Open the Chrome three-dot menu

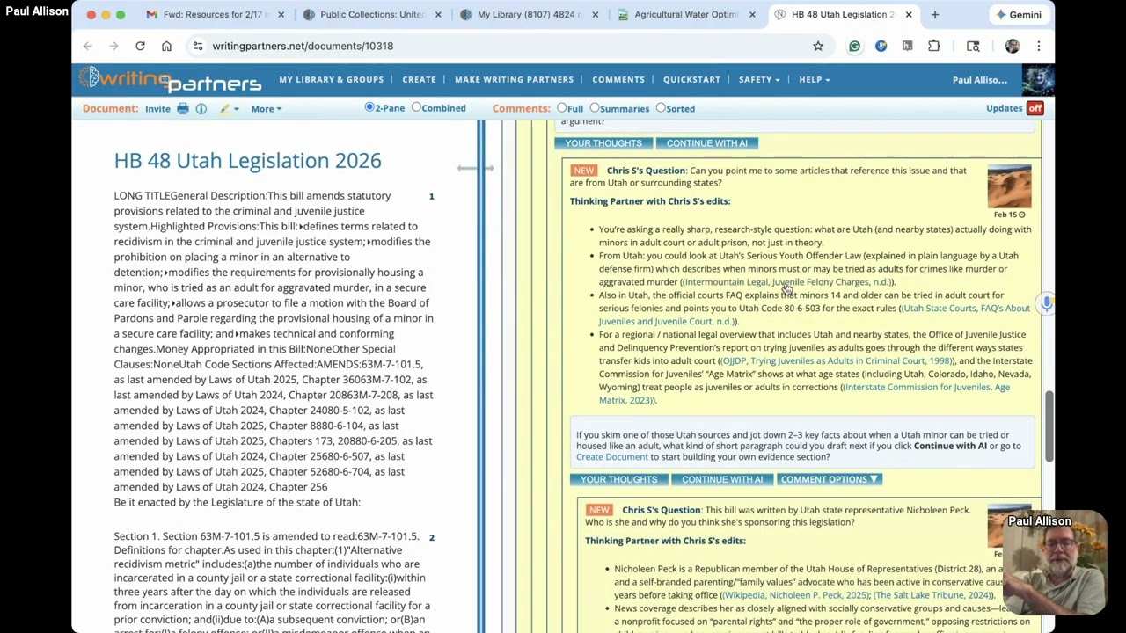[1039, 46]
